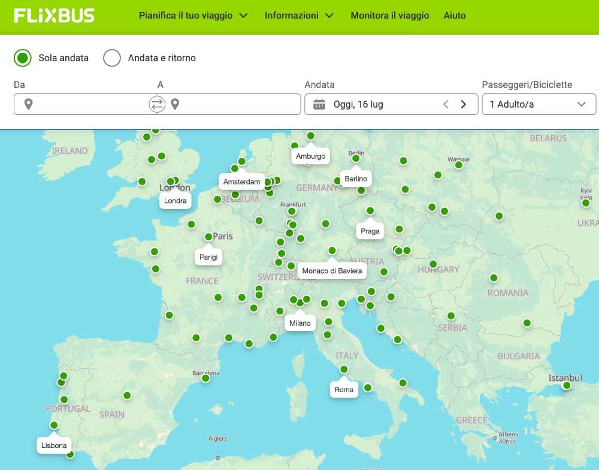Viewport: 599px width, 470px height.
Task: Open calendar icon in Andata field
Action: pyautogui.click(x=319, y=104)
